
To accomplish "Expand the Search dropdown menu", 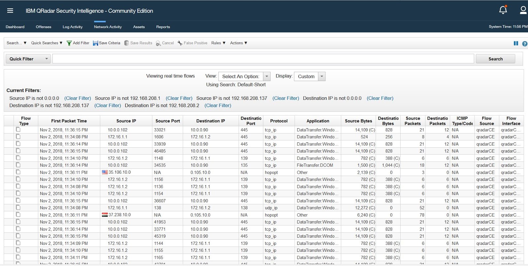I will click(x=16, y=43).
